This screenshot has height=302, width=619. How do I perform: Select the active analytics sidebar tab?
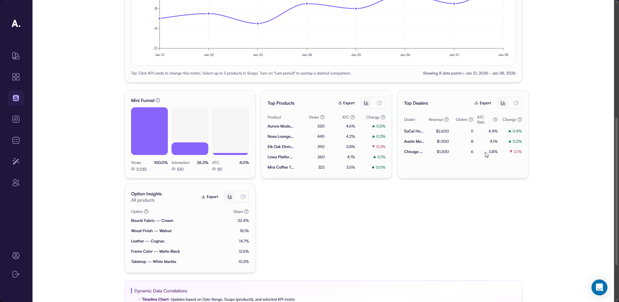[16, 98]
